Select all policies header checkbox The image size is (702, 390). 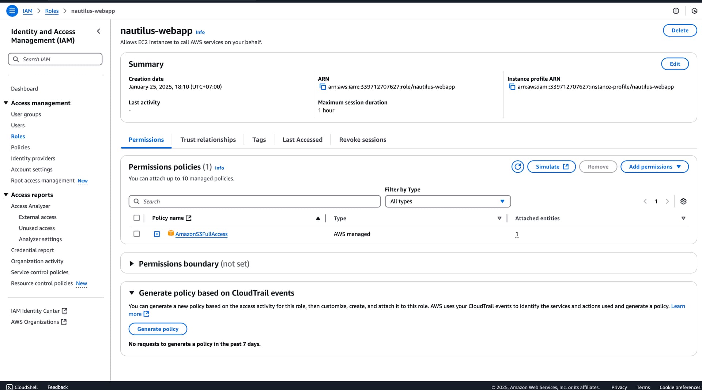(137, 218)
